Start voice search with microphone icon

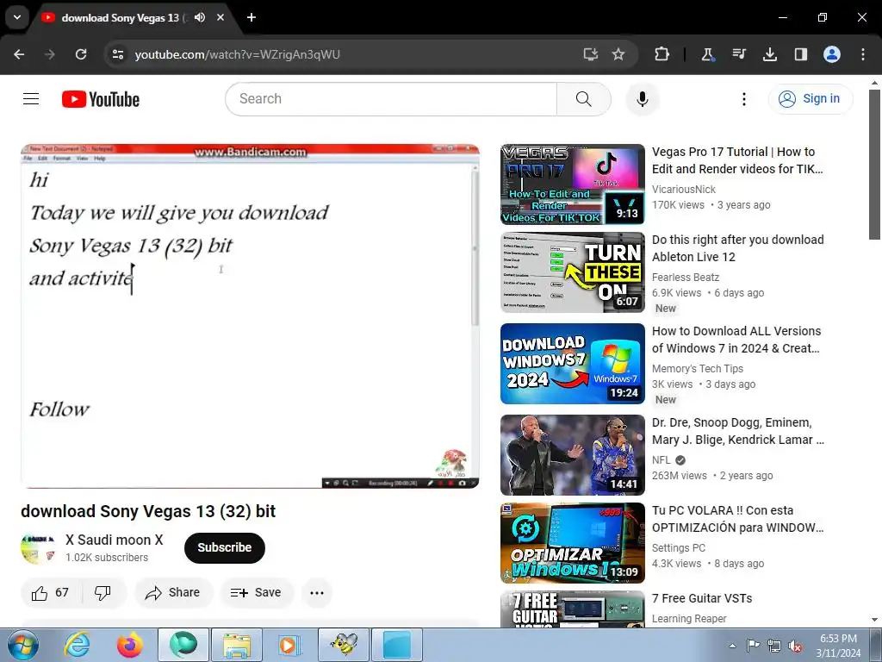(642, 99)
